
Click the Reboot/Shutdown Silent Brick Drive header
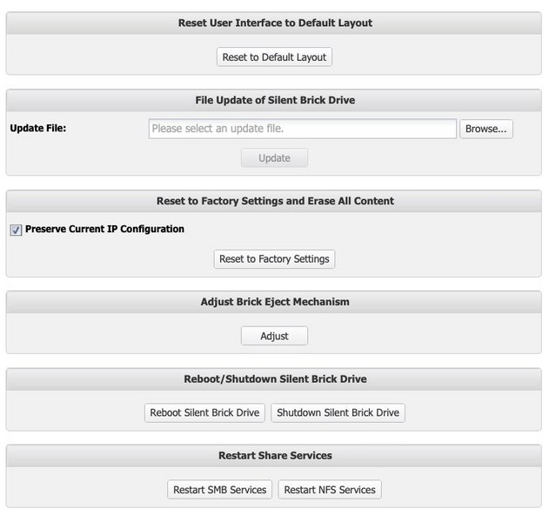pos(274,379)
